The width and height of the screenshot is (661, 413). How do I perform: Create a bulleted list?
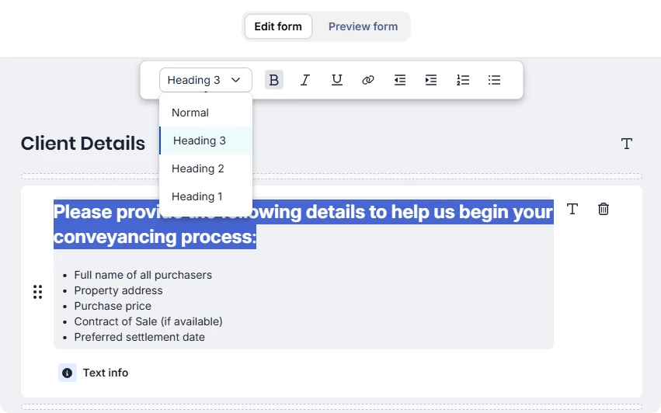(x=494, y=80)
